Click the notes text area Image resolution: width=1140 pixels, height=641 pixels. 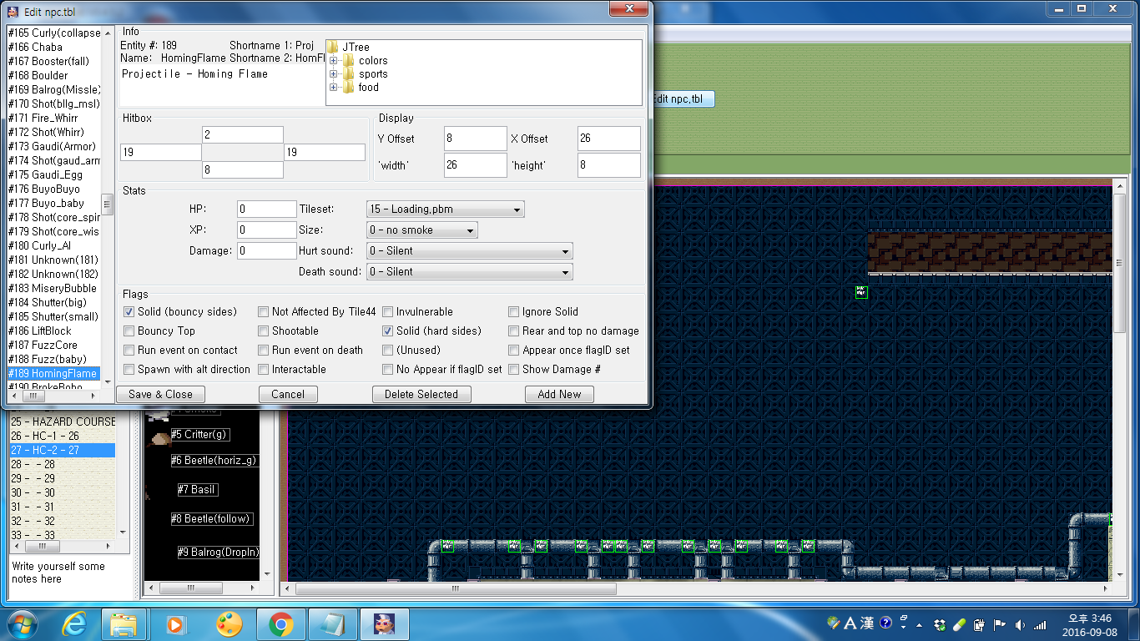tap(70, 578)
